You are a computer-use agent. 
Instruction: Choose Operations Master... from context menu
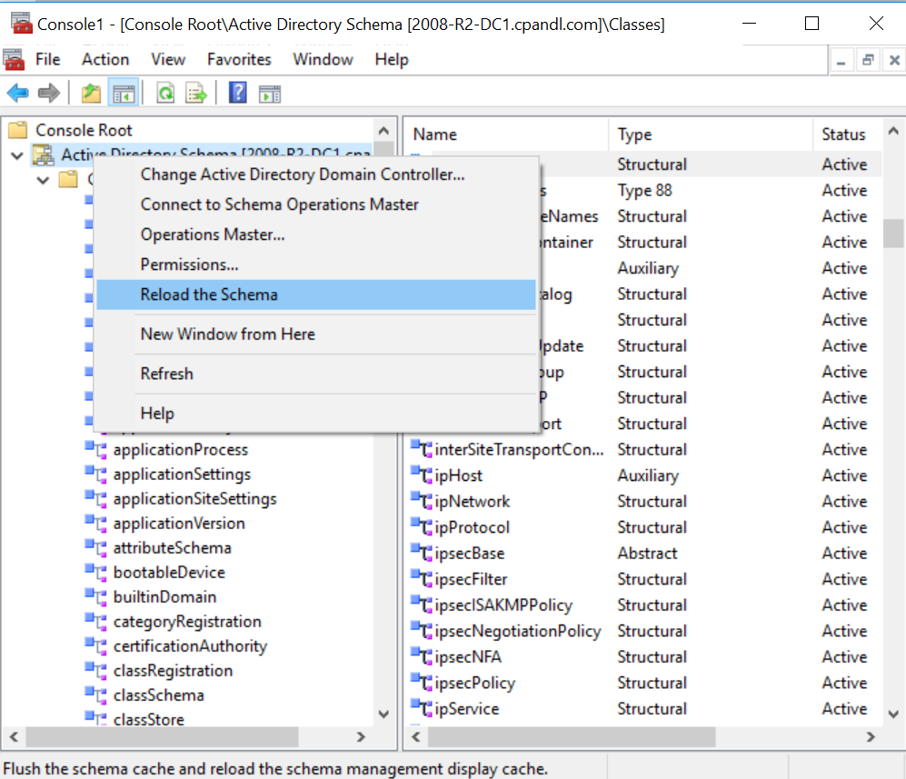[316, 235]
